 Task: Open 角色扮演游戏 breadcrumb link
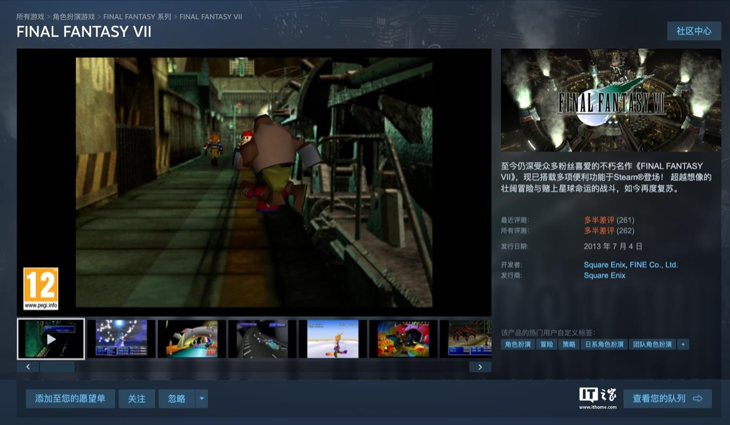point(74,17)
